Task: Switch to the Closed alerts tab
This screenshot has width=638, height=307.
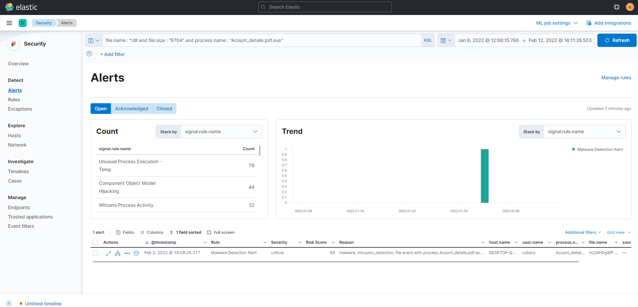Action: 164,109
